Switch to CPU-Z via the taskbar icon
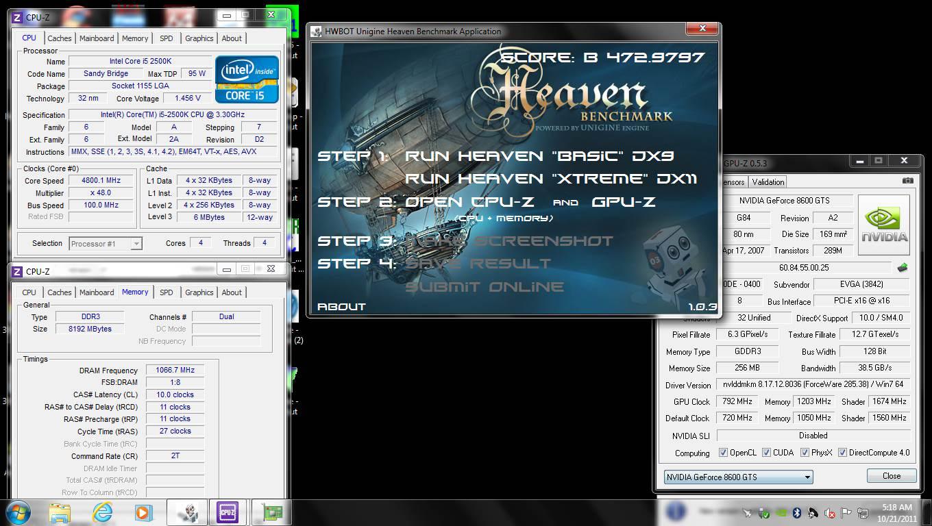Viewport: 932px width, 526px height. pyautogui.click(x=227, y=512)
